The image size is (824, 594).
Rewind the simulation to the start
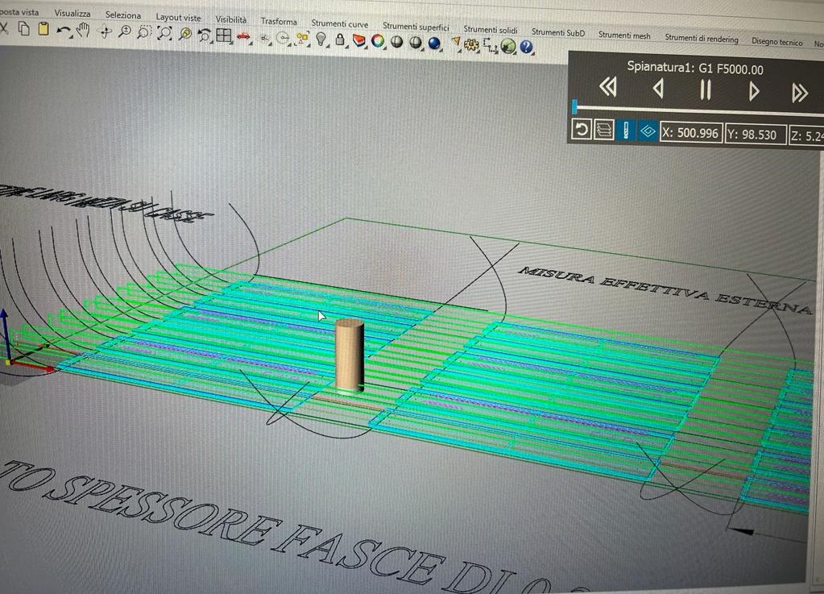[x=608, y=87]
